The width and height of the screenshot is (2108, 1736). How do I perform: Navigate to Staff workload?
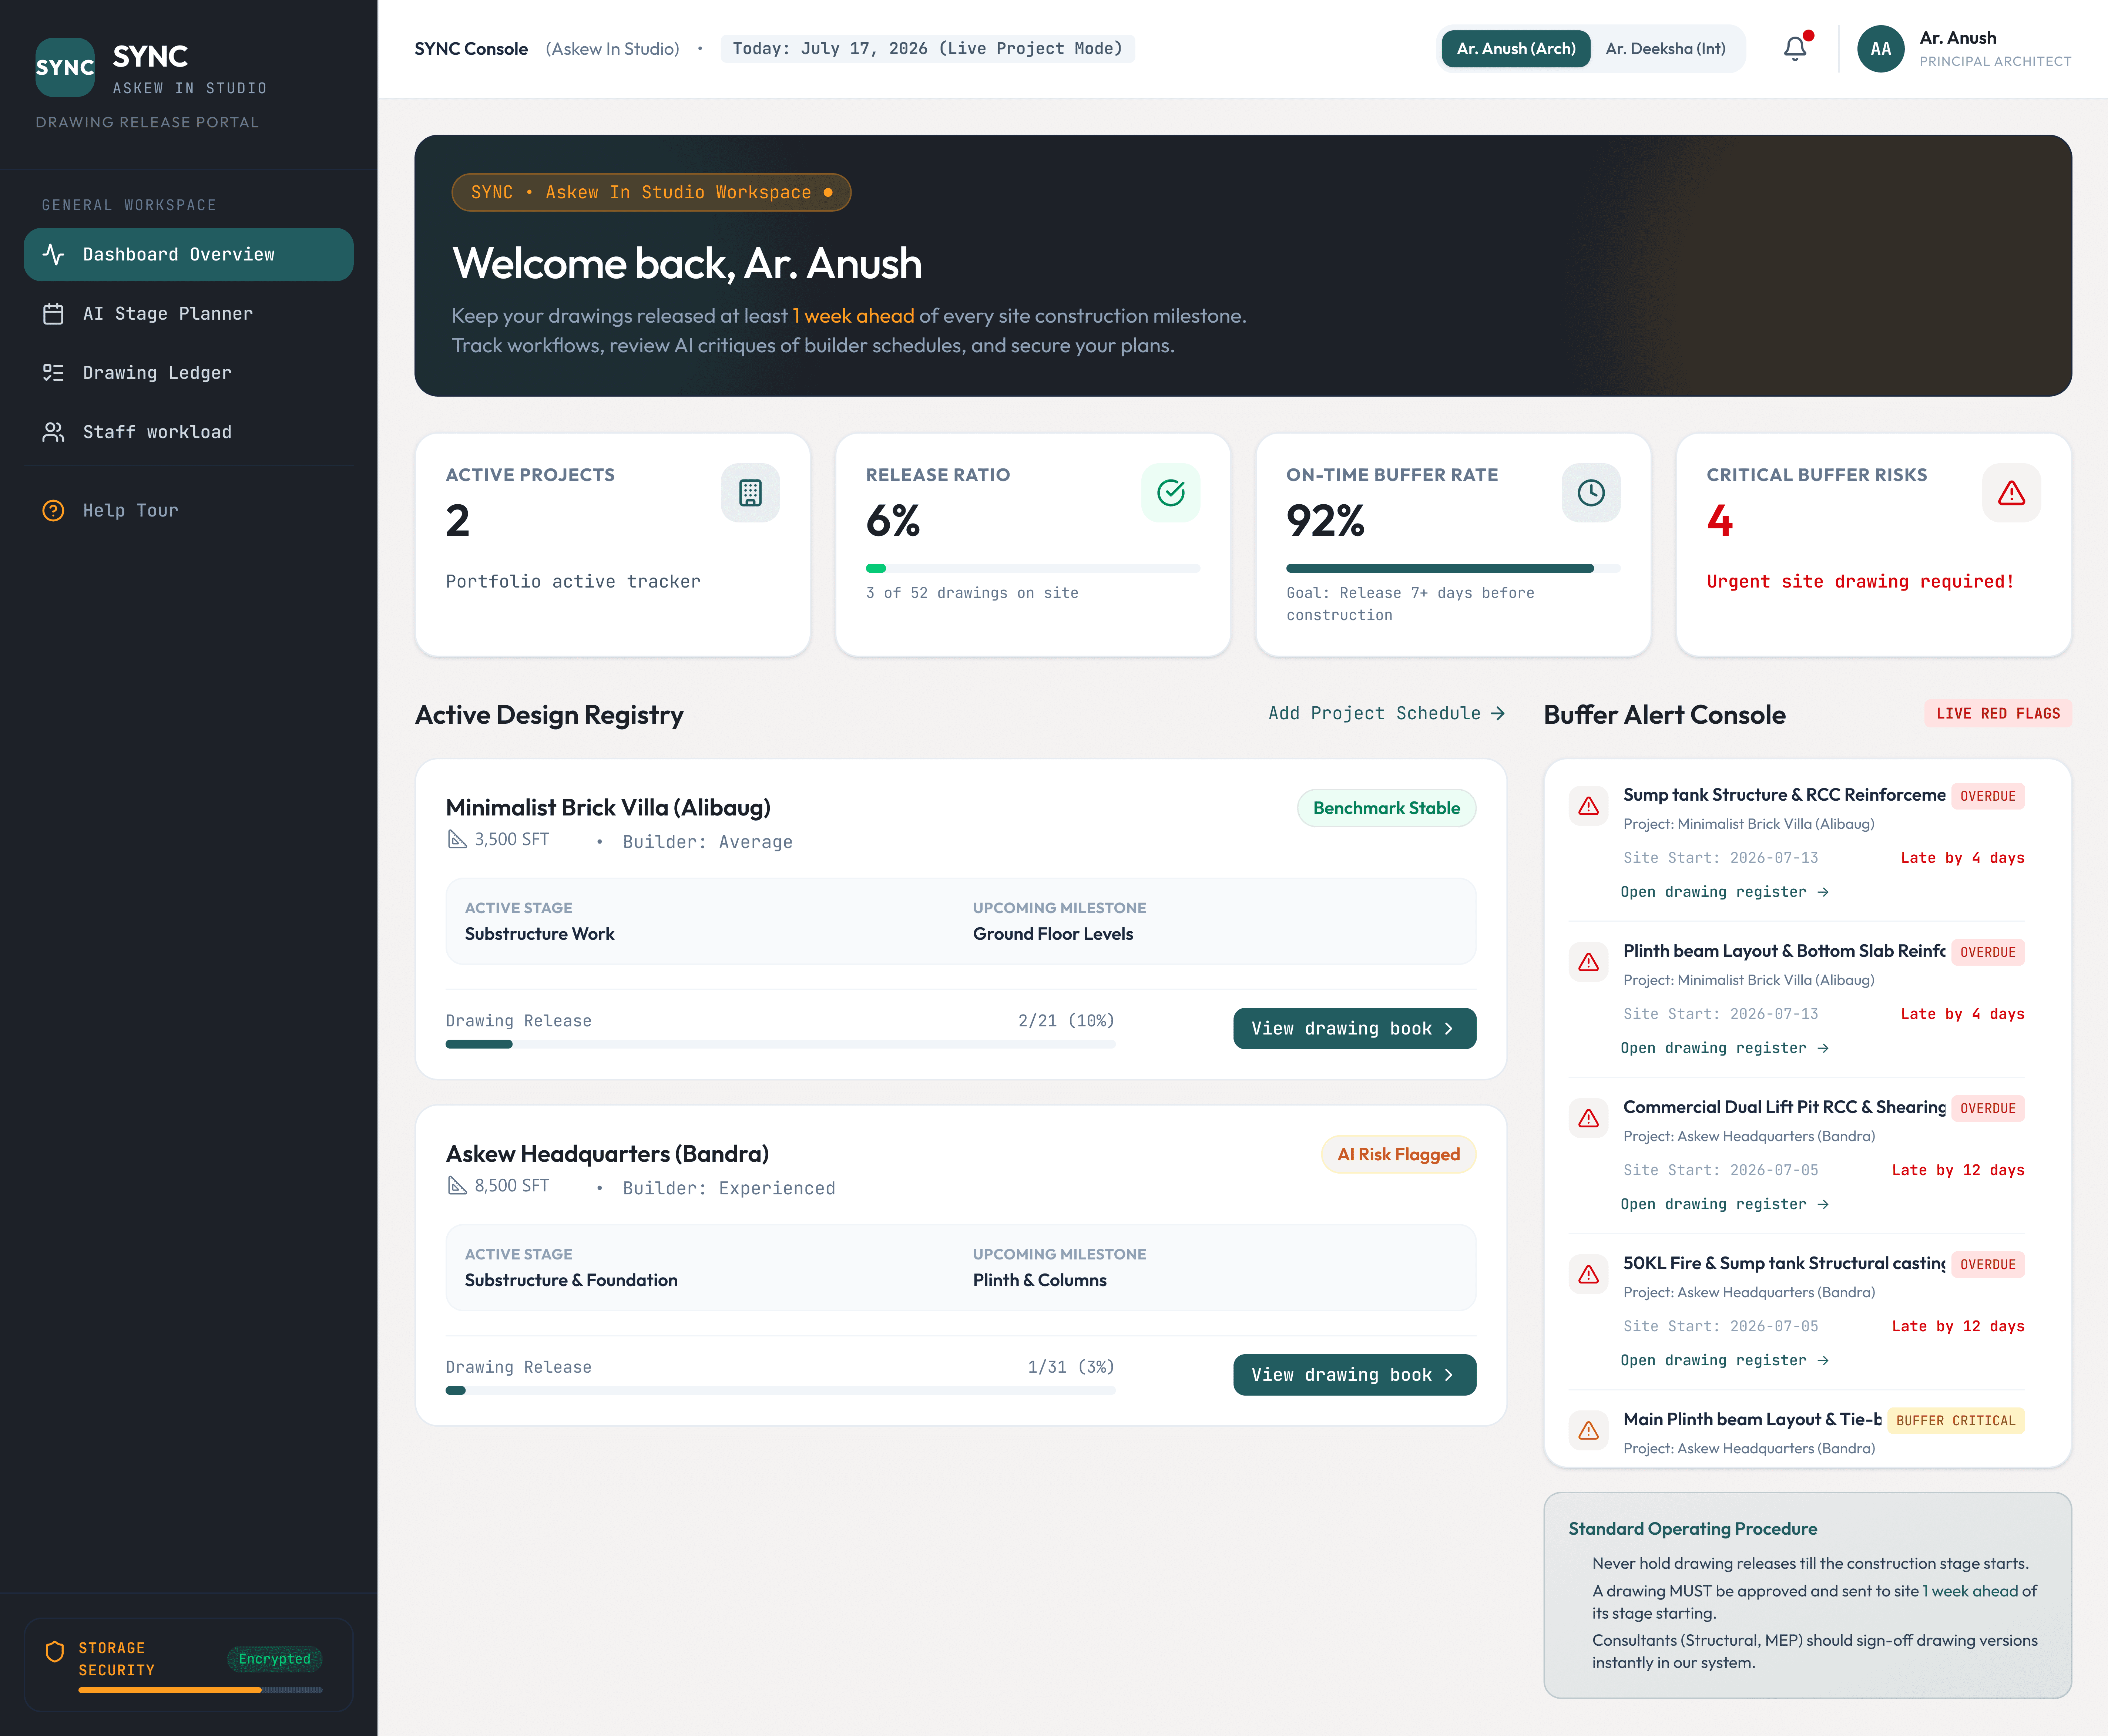(189, 432)
